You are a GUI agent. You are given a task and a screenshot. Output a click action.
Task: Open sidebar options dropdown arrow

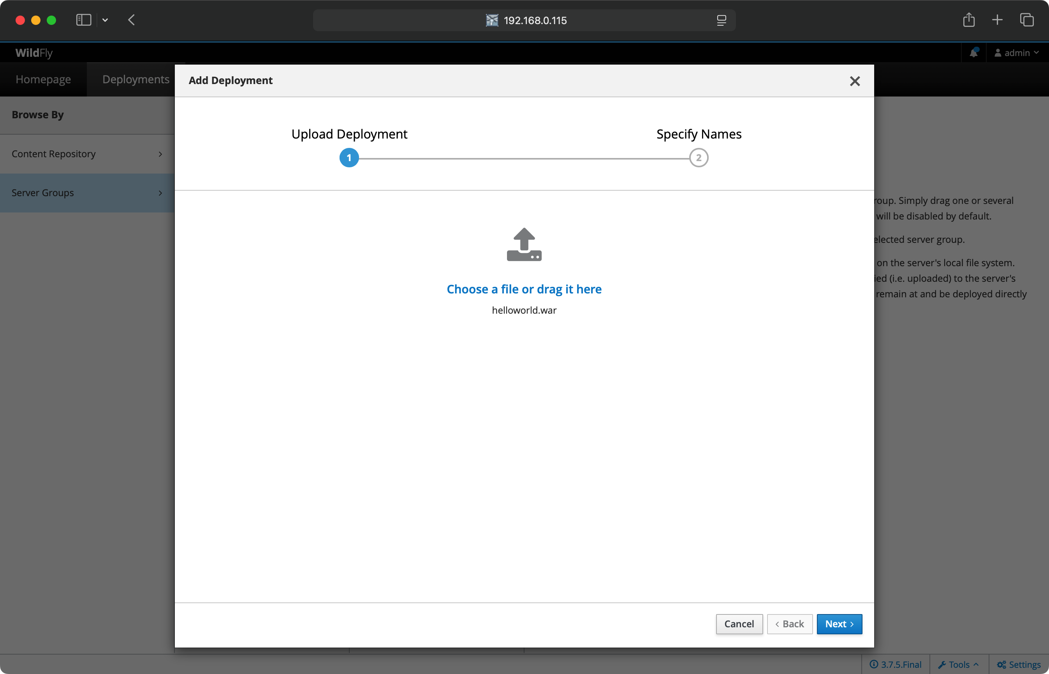click(x=105, y=20)
